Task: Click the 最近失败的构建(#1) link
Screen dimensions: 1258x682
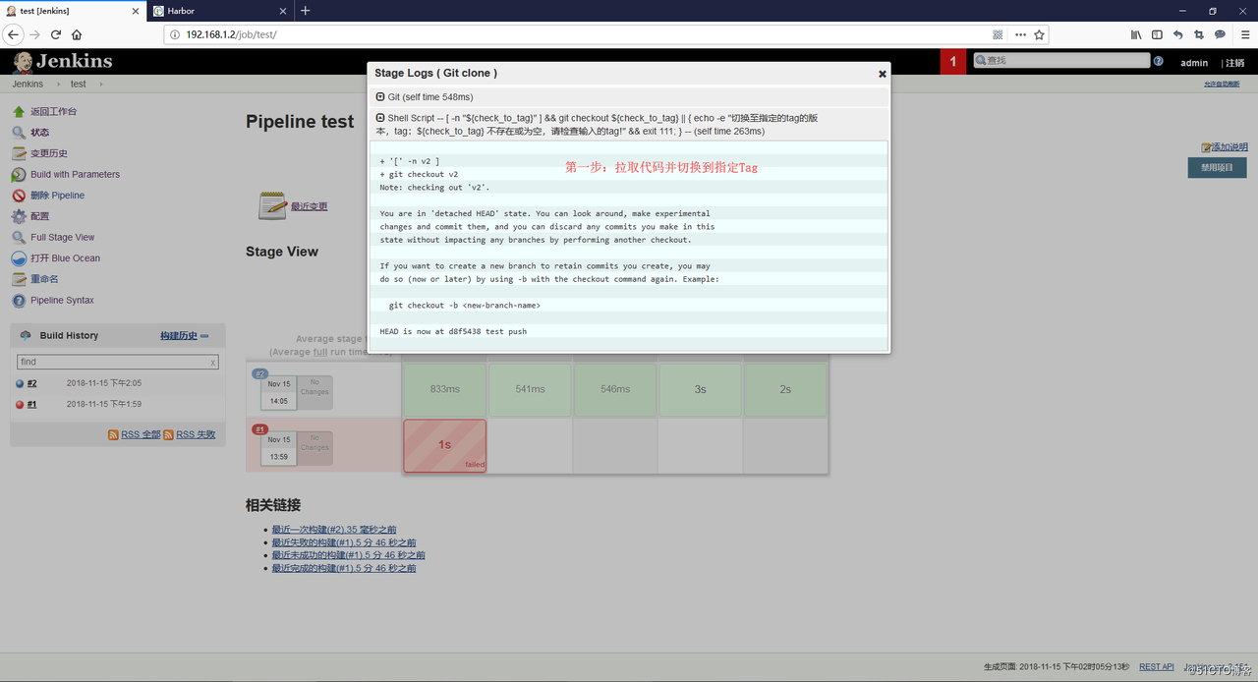Action: 344,542
